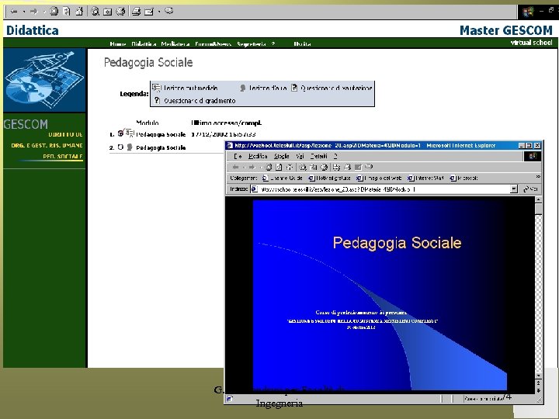
Task: Click Refresh icon in main browser toolbar
Action: [66, 12]
